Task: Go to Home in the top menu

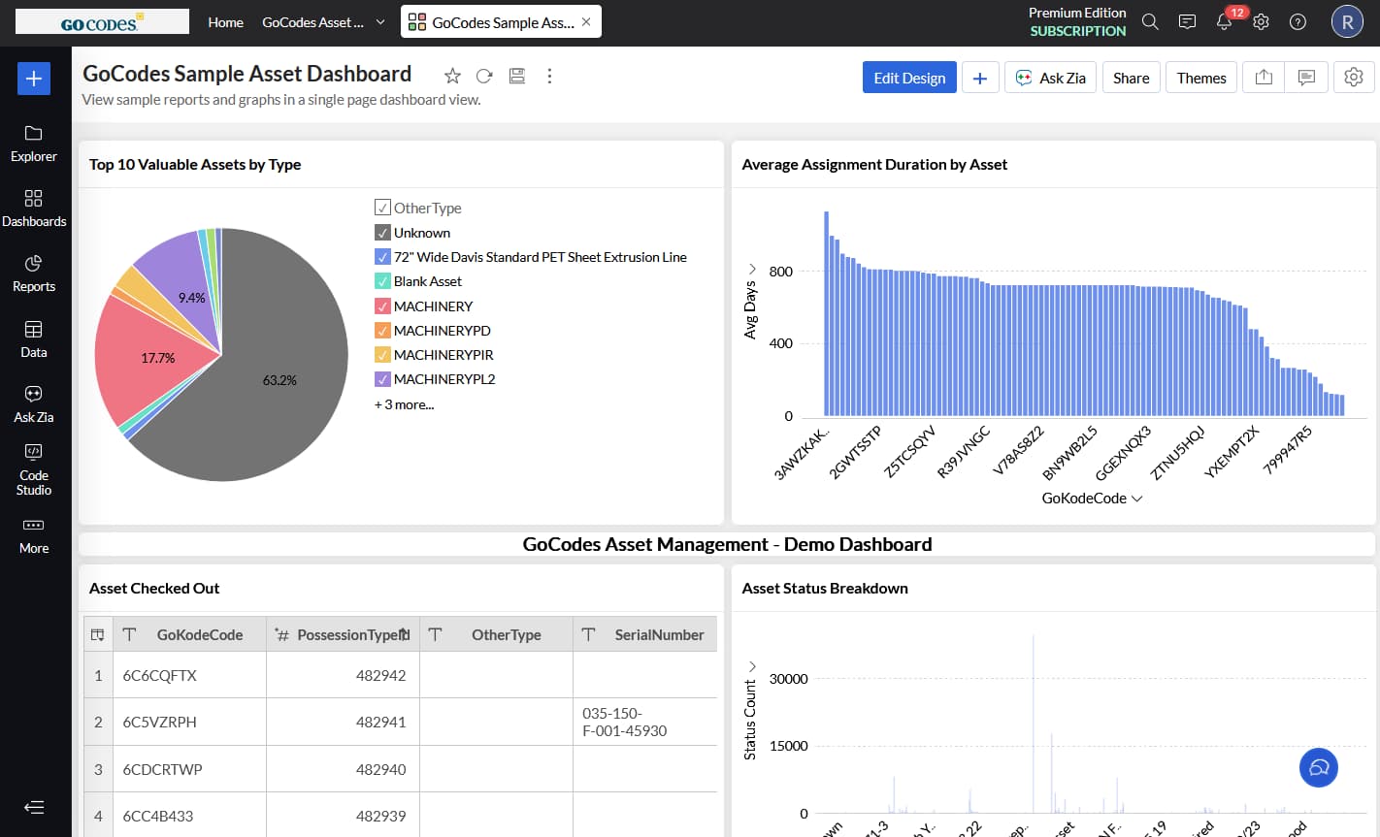Action: point(225,22)
